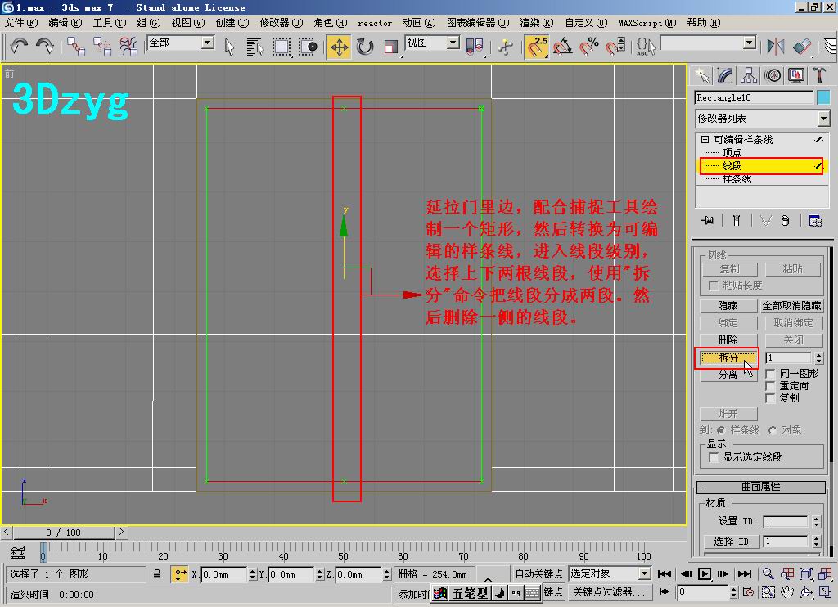Click the 拆分 button
838x607 pixels.
(x=728, y=357)
